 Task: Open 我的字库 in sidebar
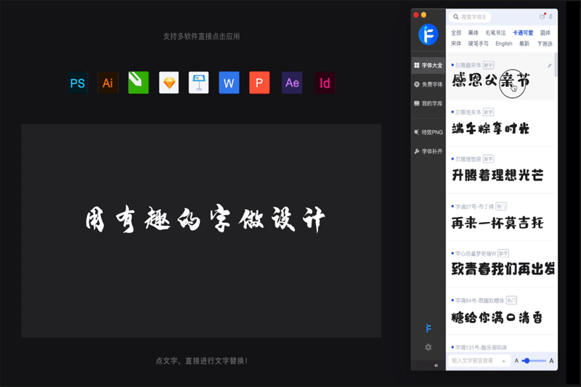coord(428,103)
